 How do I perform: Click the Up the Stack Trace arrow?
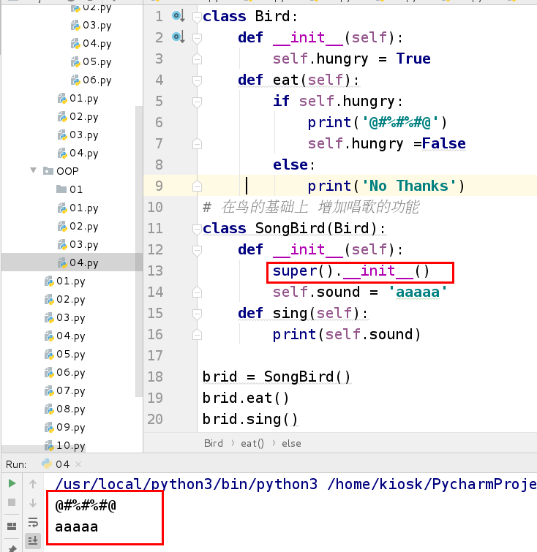click(x=33, y=484)
